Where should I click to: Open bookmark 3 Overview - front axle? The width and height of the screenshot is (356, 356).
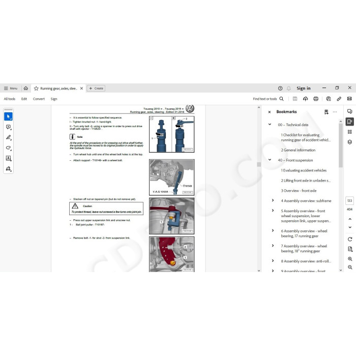(x=299, y=191)
